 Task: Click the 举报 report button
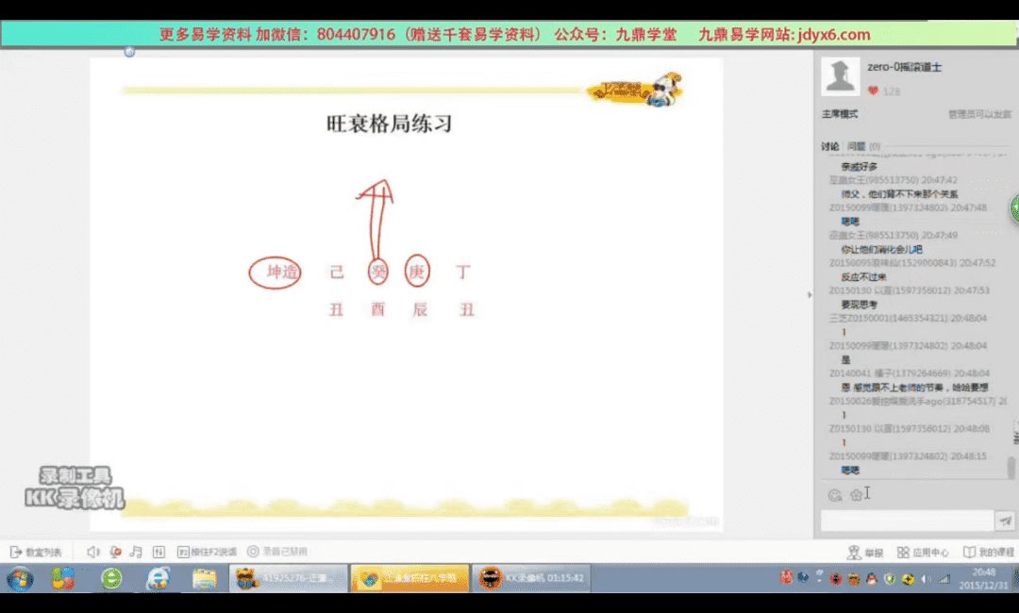pyautogui.click(x=866, y=552)
